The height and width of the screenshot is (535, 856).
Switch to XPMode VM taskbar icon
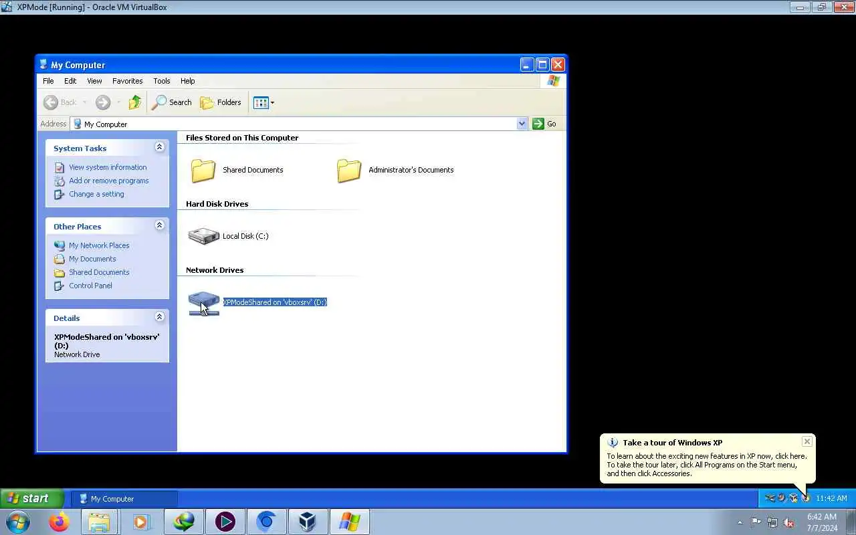tap(349, 522)
